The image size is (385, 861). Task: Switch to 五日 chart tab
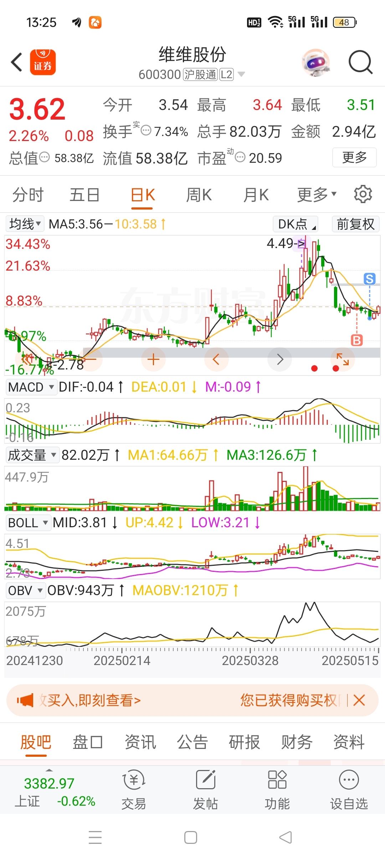click(84, 195)
